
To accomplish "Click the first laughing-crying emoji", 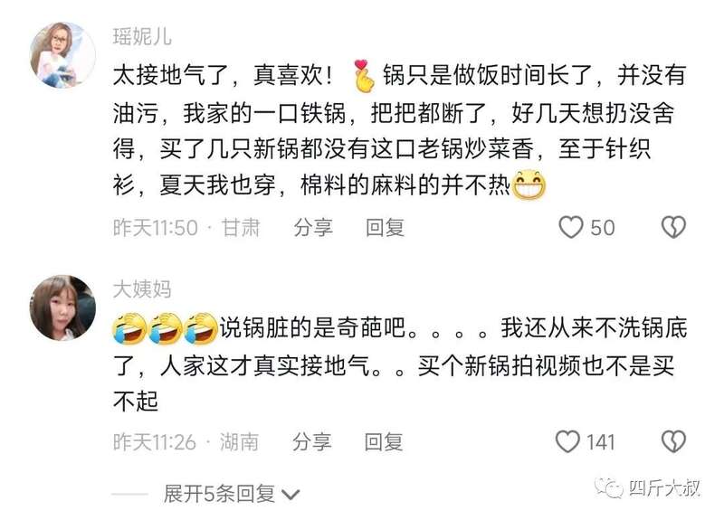I will pyautogui.click(x=129, y=328).
